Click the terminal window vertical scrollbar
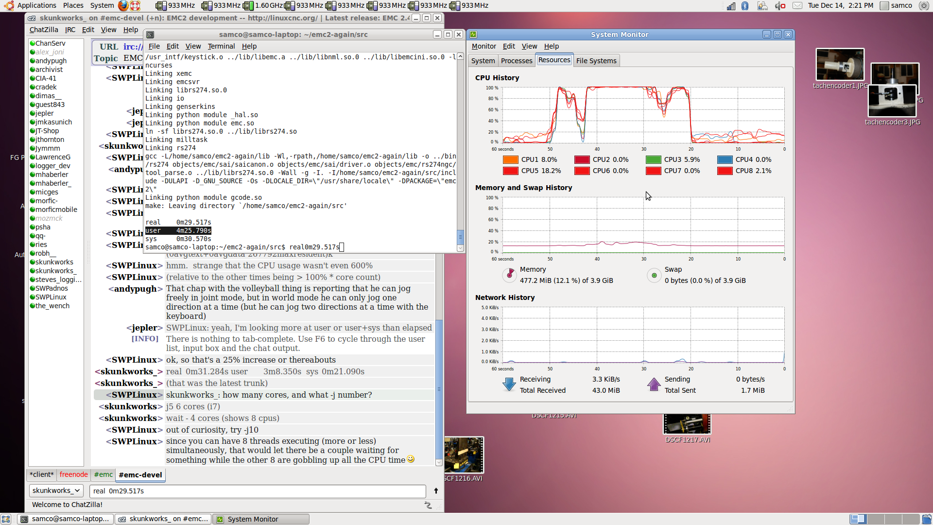This screenshot has width=933, height=525. coord(460,152)
